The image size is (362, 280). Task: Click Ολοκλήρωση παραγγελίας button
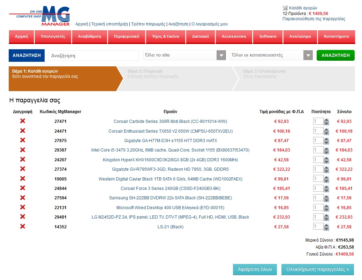[318, 270]
